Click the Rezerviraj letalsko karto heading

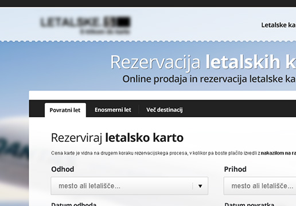117,138
